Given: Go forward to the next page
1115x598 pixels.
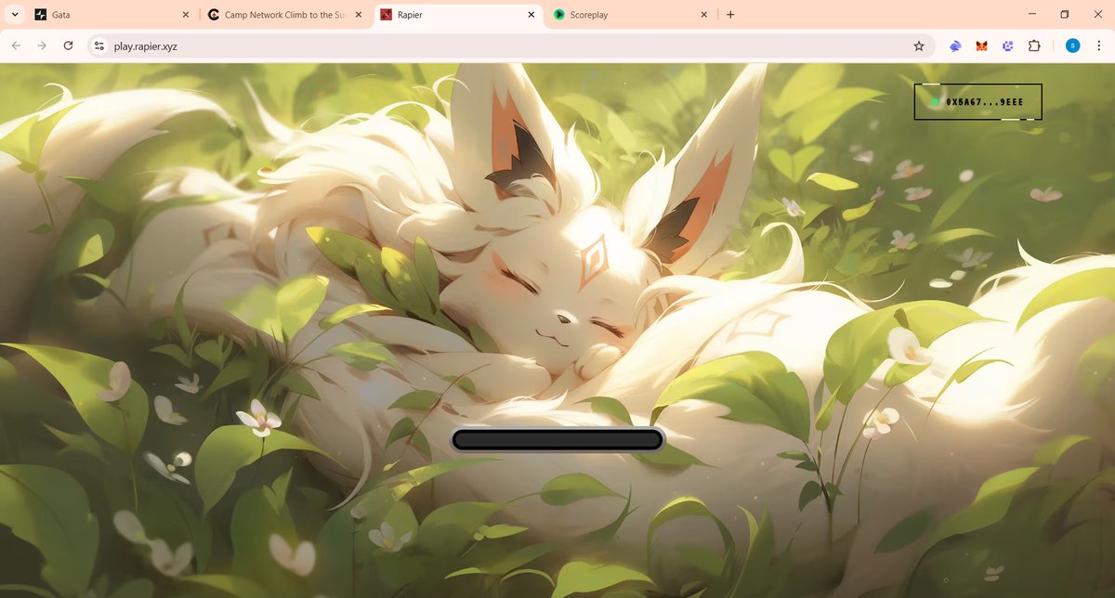Looking at the screenshot, I should coord(42,45).
